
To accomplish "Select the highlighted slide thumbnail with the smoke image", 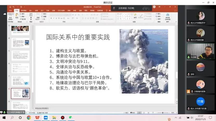I will [20, 93].
